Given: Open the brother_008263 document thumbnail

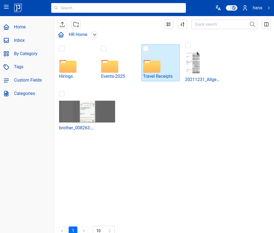Looking at the screenshot, I should 87,112.
